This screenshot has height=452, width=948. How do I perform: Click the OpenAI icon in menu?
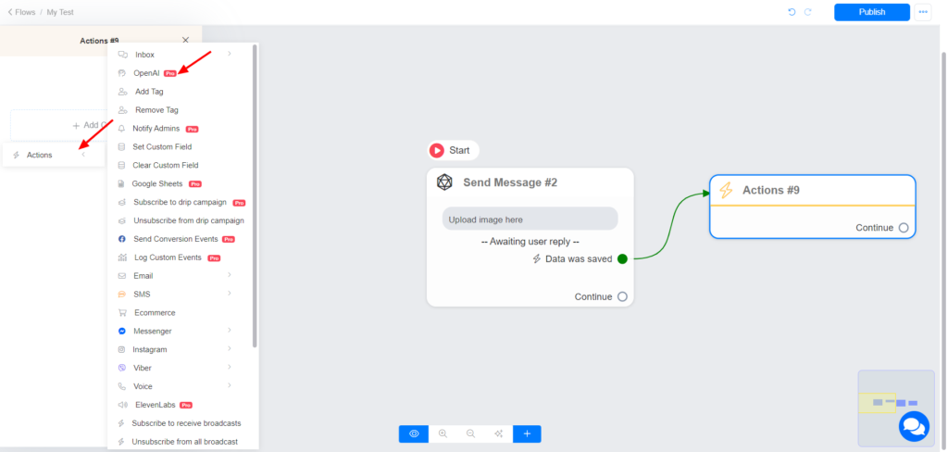point(121,73)
